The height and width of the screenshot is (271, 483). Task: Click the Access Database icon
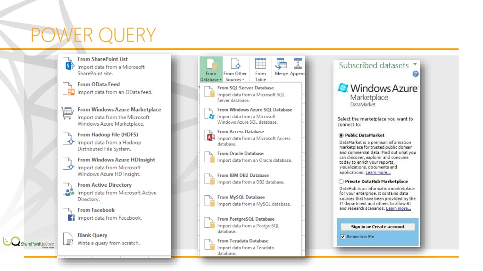click(209, 135)
